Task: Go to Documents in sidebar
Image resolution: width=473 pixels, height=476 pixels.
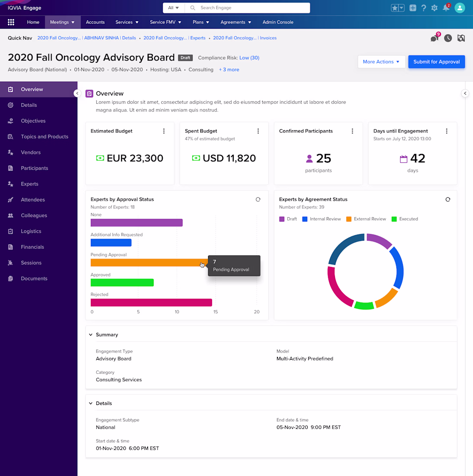Action: click(39, 279)
